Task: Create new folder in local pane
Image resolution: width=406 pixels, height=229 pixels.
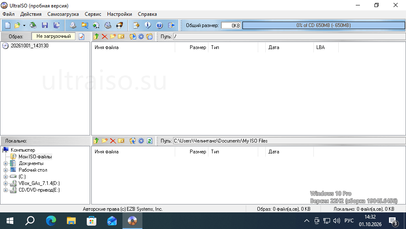Action: [105, 141]
